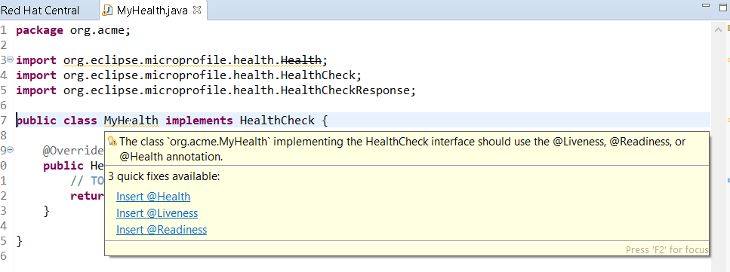Image resolution: width=730 pixels, height=272 pixels.
Task: Click the HealthCheckResponse import line
Action: click(216, 90)
